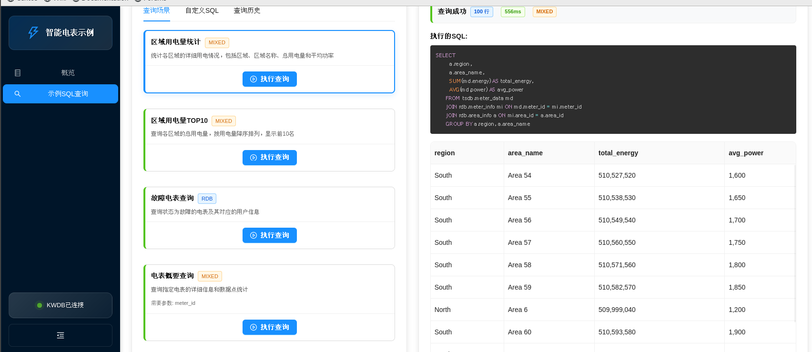Run the 区域用电量TOP10 query
The height and width of the screenshot is (352, 812).
coord(270,158)
